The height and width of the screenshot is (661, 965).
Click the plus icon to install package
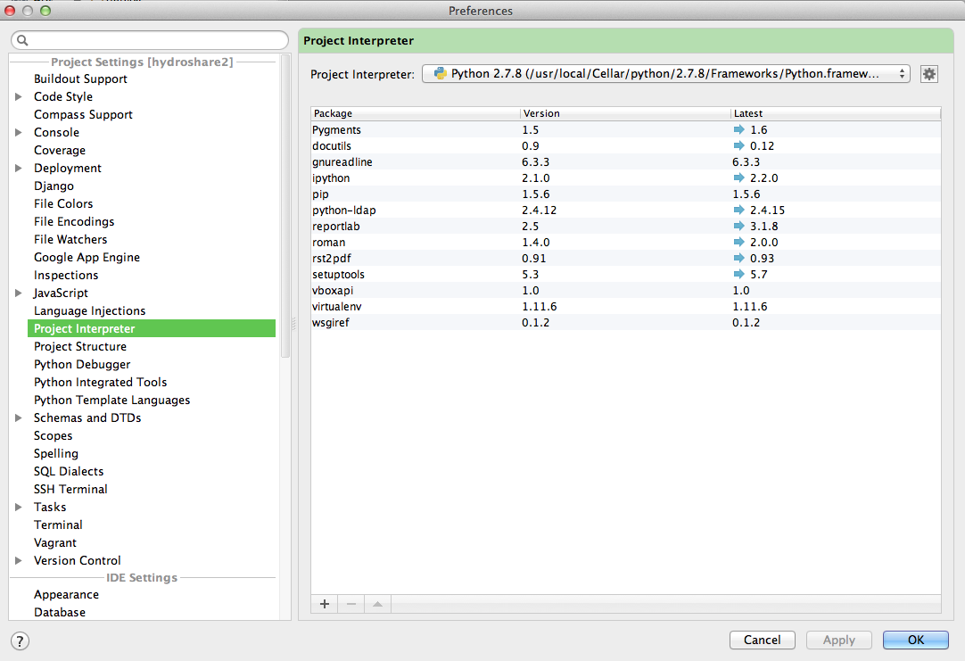point(325,605)
